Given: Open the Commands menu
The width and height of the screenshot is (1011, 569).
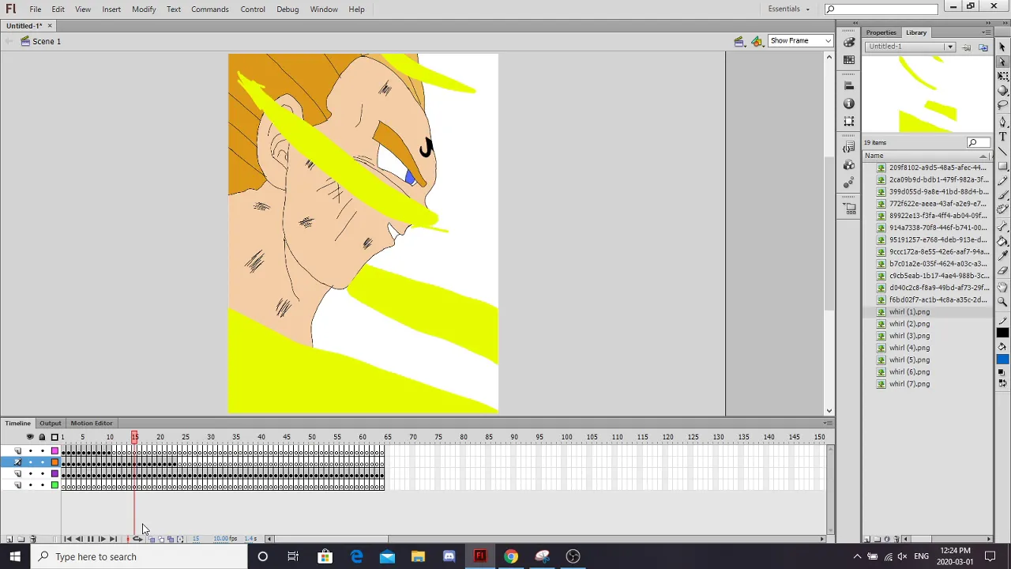Looking at the screenshot, I should 210,9.
